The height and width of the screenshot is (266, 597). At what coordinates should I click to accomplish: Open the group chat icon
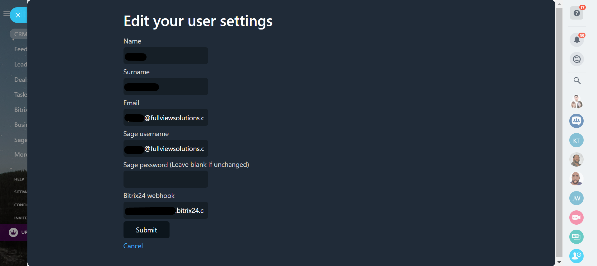click(576, 121)
